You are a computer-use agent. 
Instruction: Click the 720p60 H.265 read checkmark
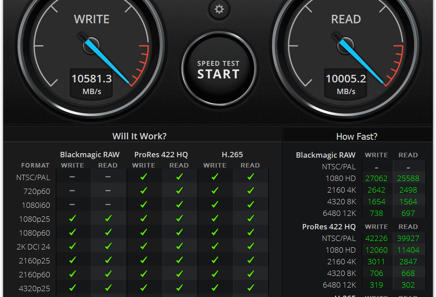(x=251, y=191)
